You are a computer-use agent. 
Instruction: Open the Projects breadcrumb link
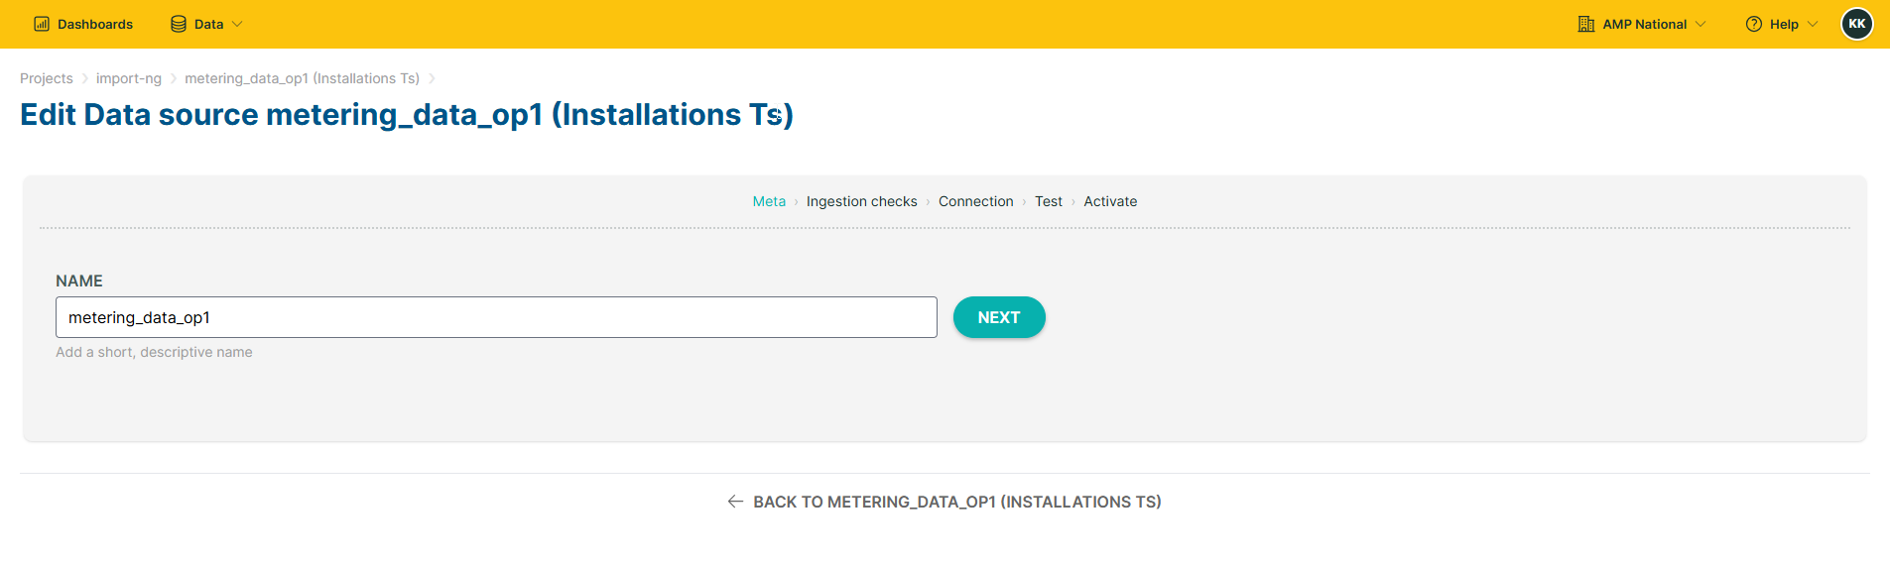tap(47, 78)
